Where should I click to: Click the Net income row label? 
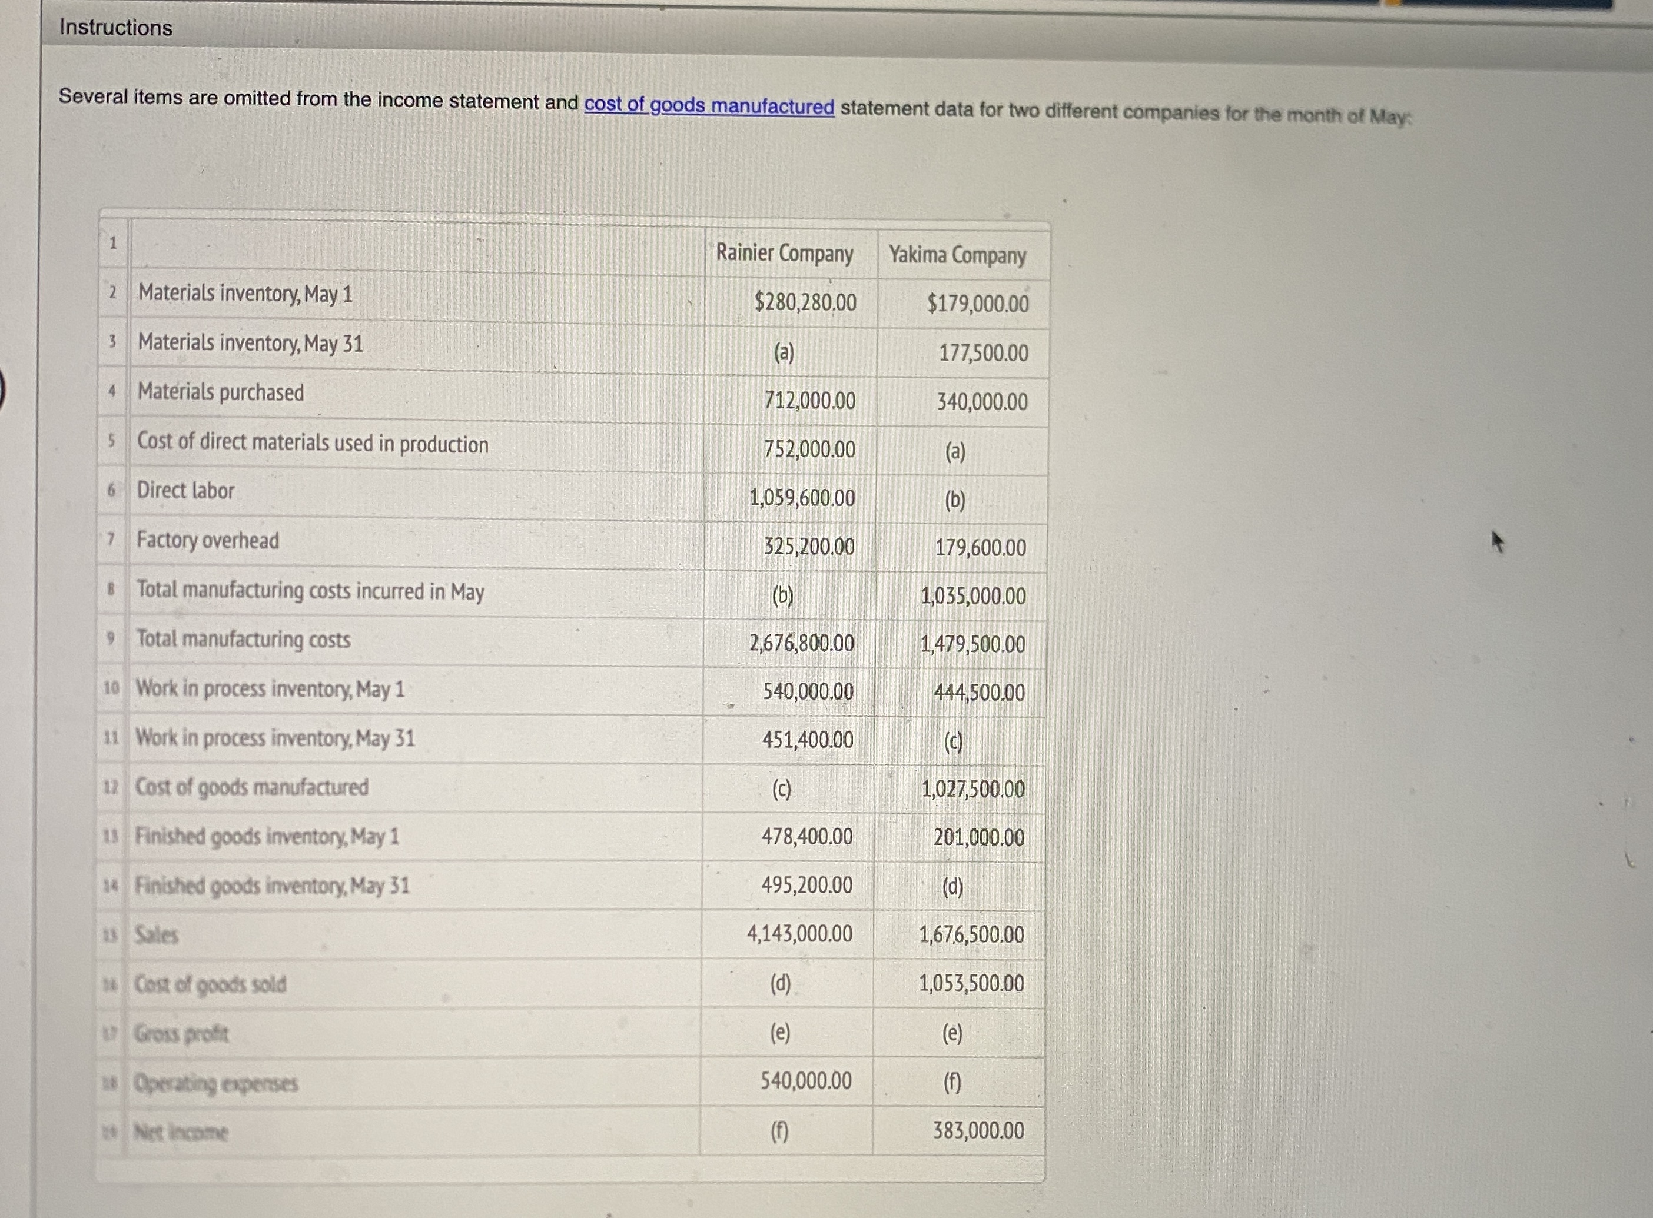[180, 1132]
